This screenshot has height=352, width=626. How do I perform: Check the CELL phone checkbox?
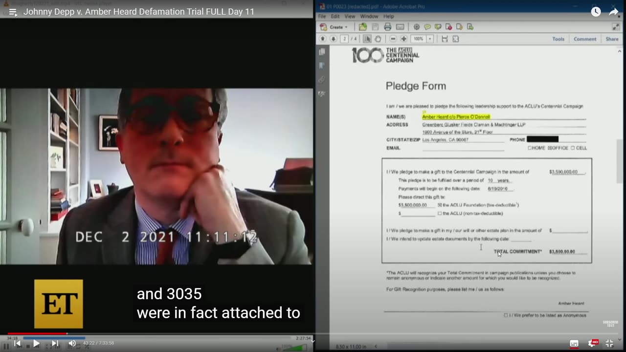click(x=573, y=148)
